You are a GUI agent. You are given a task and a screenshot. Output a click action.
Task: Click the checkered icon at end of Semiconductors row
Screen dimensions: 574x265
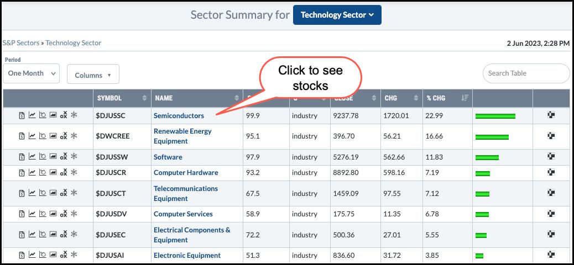[551, 115]
